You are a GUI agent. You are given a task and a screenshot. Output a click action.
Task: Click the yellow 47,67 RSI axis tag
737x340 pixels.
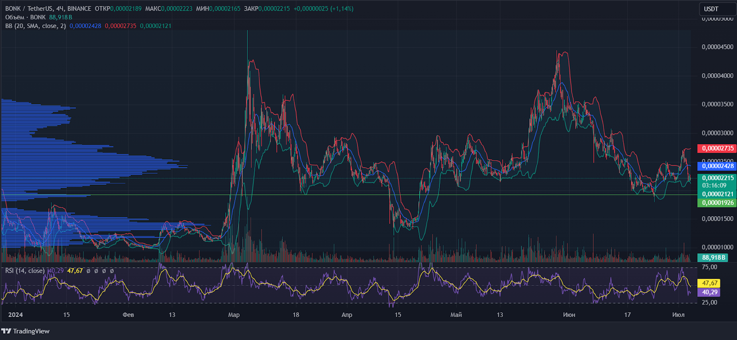(x=709, y=283)
